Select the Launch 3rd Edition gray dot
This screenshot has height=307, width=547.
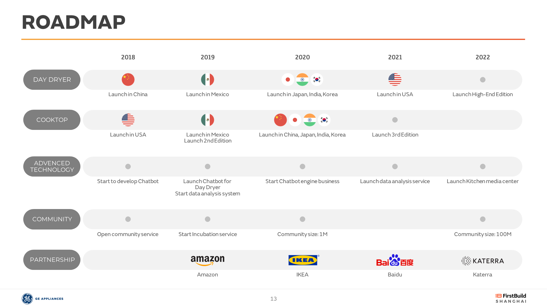(x=395, y=120)
